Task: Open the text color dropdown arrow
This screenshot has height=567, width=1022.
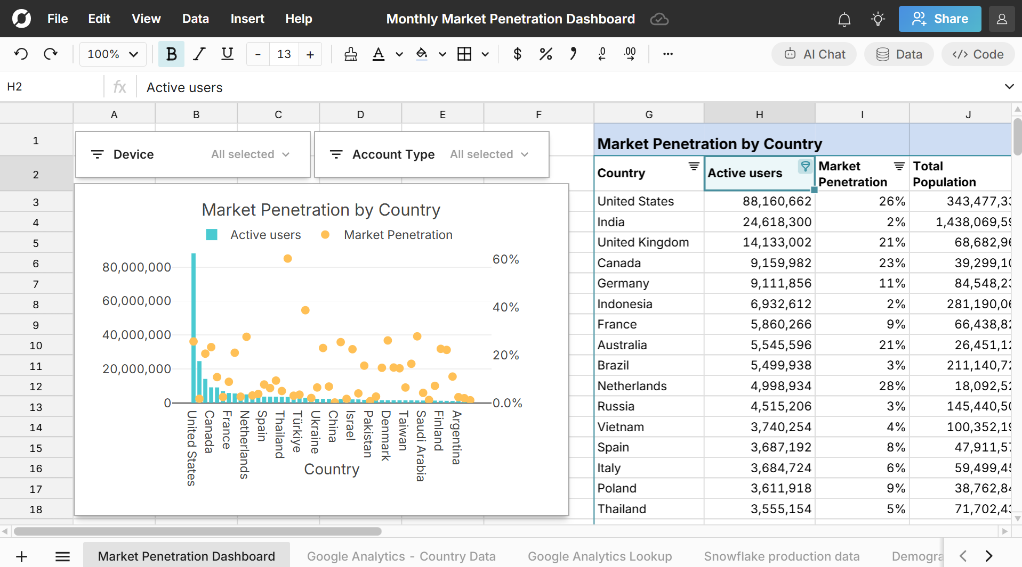Action: (399, 54)
